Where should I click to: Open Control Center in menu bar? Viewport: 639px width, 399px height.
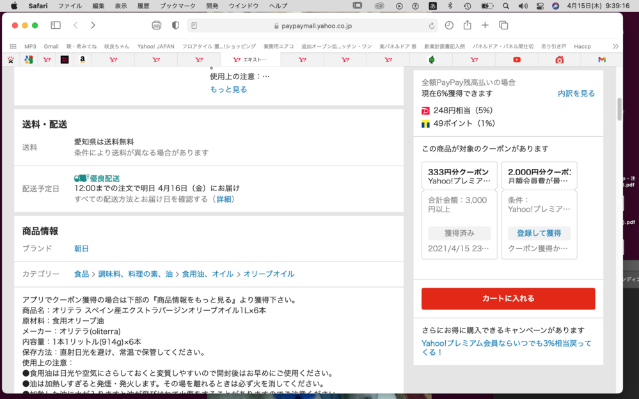[x=540, y=6]
